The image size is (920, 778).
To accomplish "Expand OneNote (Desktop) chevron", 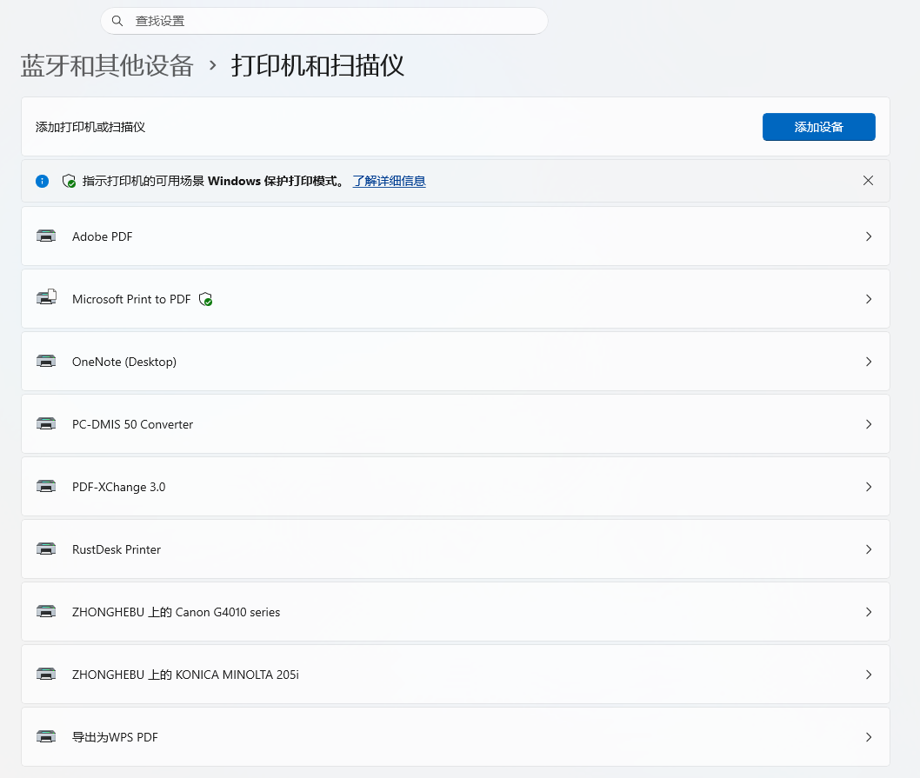I will point(869,362).
